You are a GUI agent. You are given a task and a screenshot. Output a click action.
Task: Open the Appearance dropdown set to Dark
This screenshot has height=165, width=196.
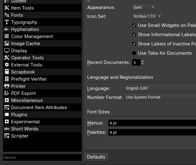(144, 7)
